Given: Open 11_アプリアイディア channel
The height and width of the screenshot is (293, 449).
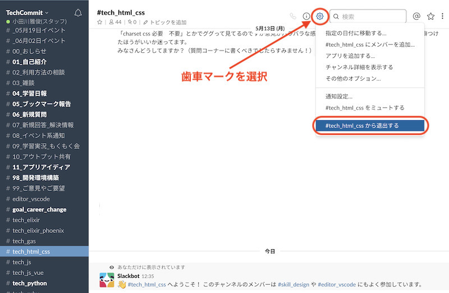Looking at the screenshot, I should [44, 167].
